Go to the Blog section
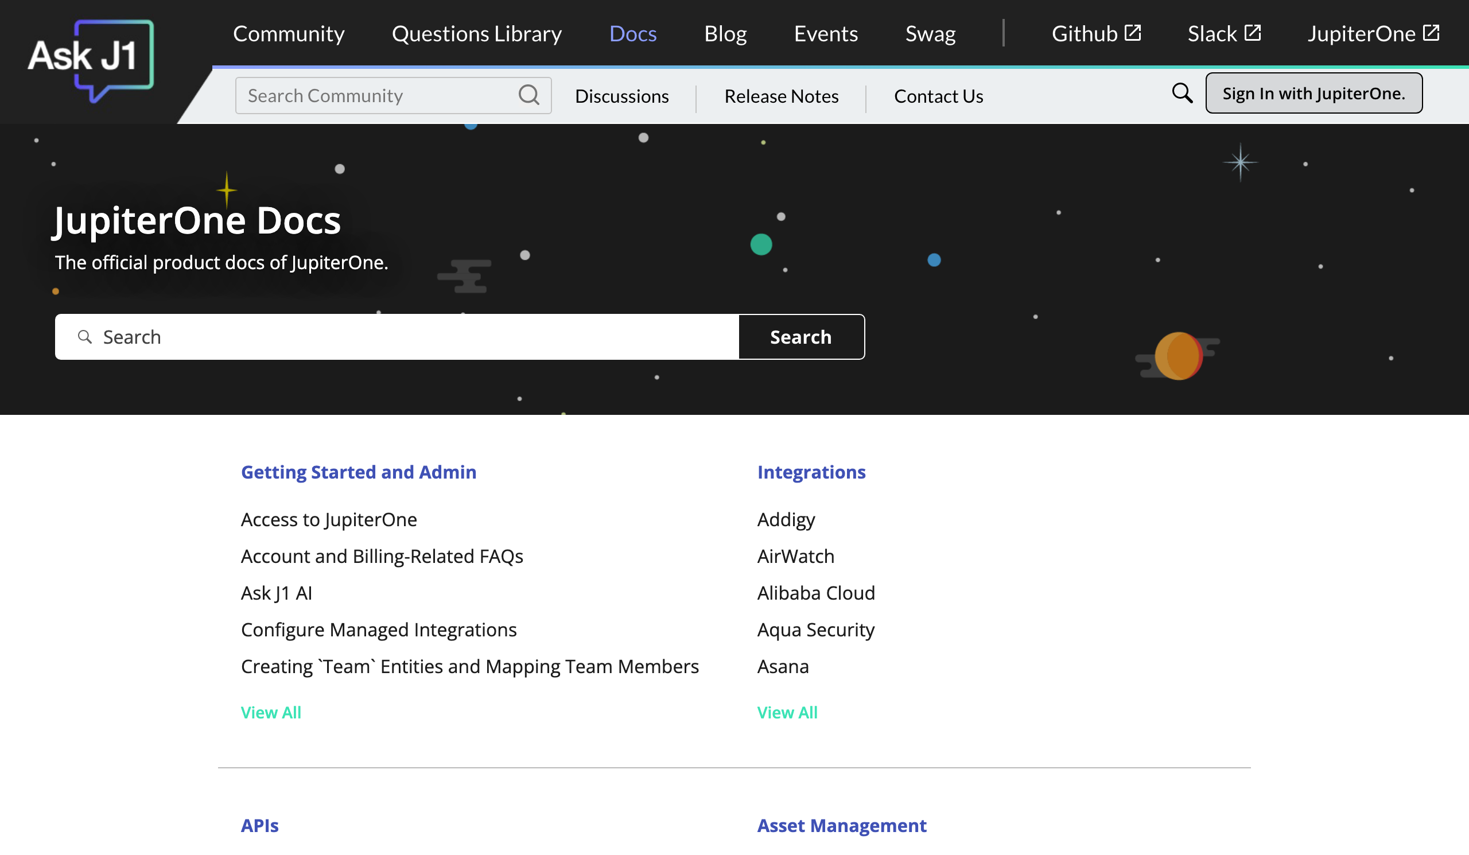This screenshot has height=855, width=1469. (725, 34)
